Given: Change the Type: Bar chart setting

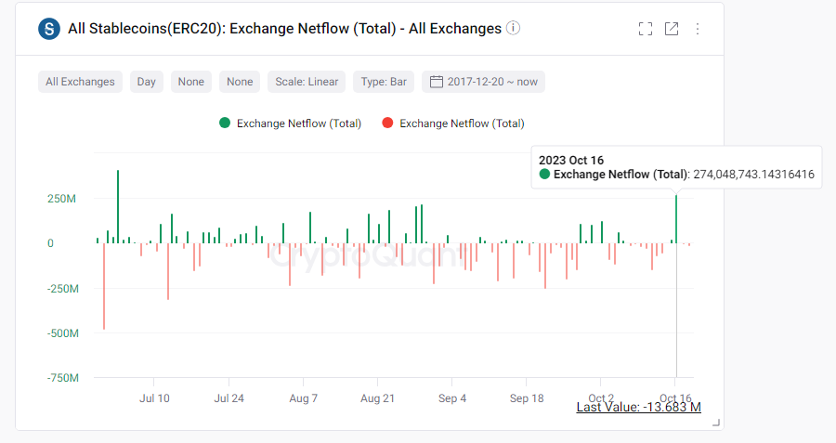Looking at the screenshot, I should click(384, 82).
